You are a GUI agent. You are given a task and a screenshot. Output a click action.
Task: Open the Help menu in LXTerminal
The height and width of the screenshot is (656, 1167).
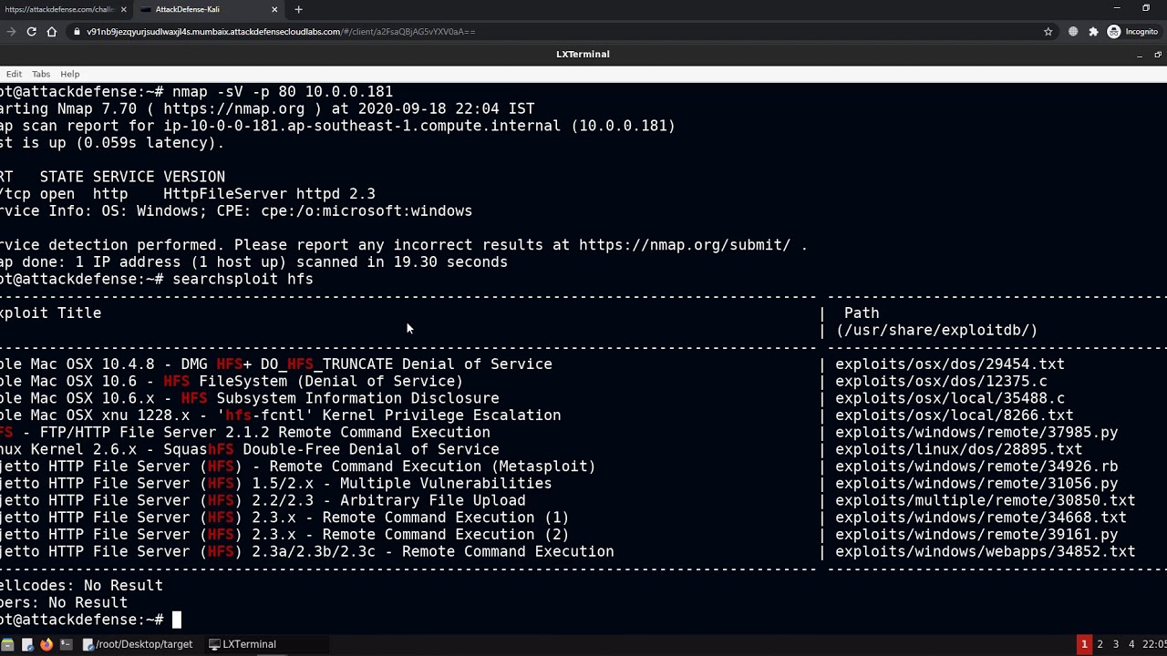[x=70, y=74]
